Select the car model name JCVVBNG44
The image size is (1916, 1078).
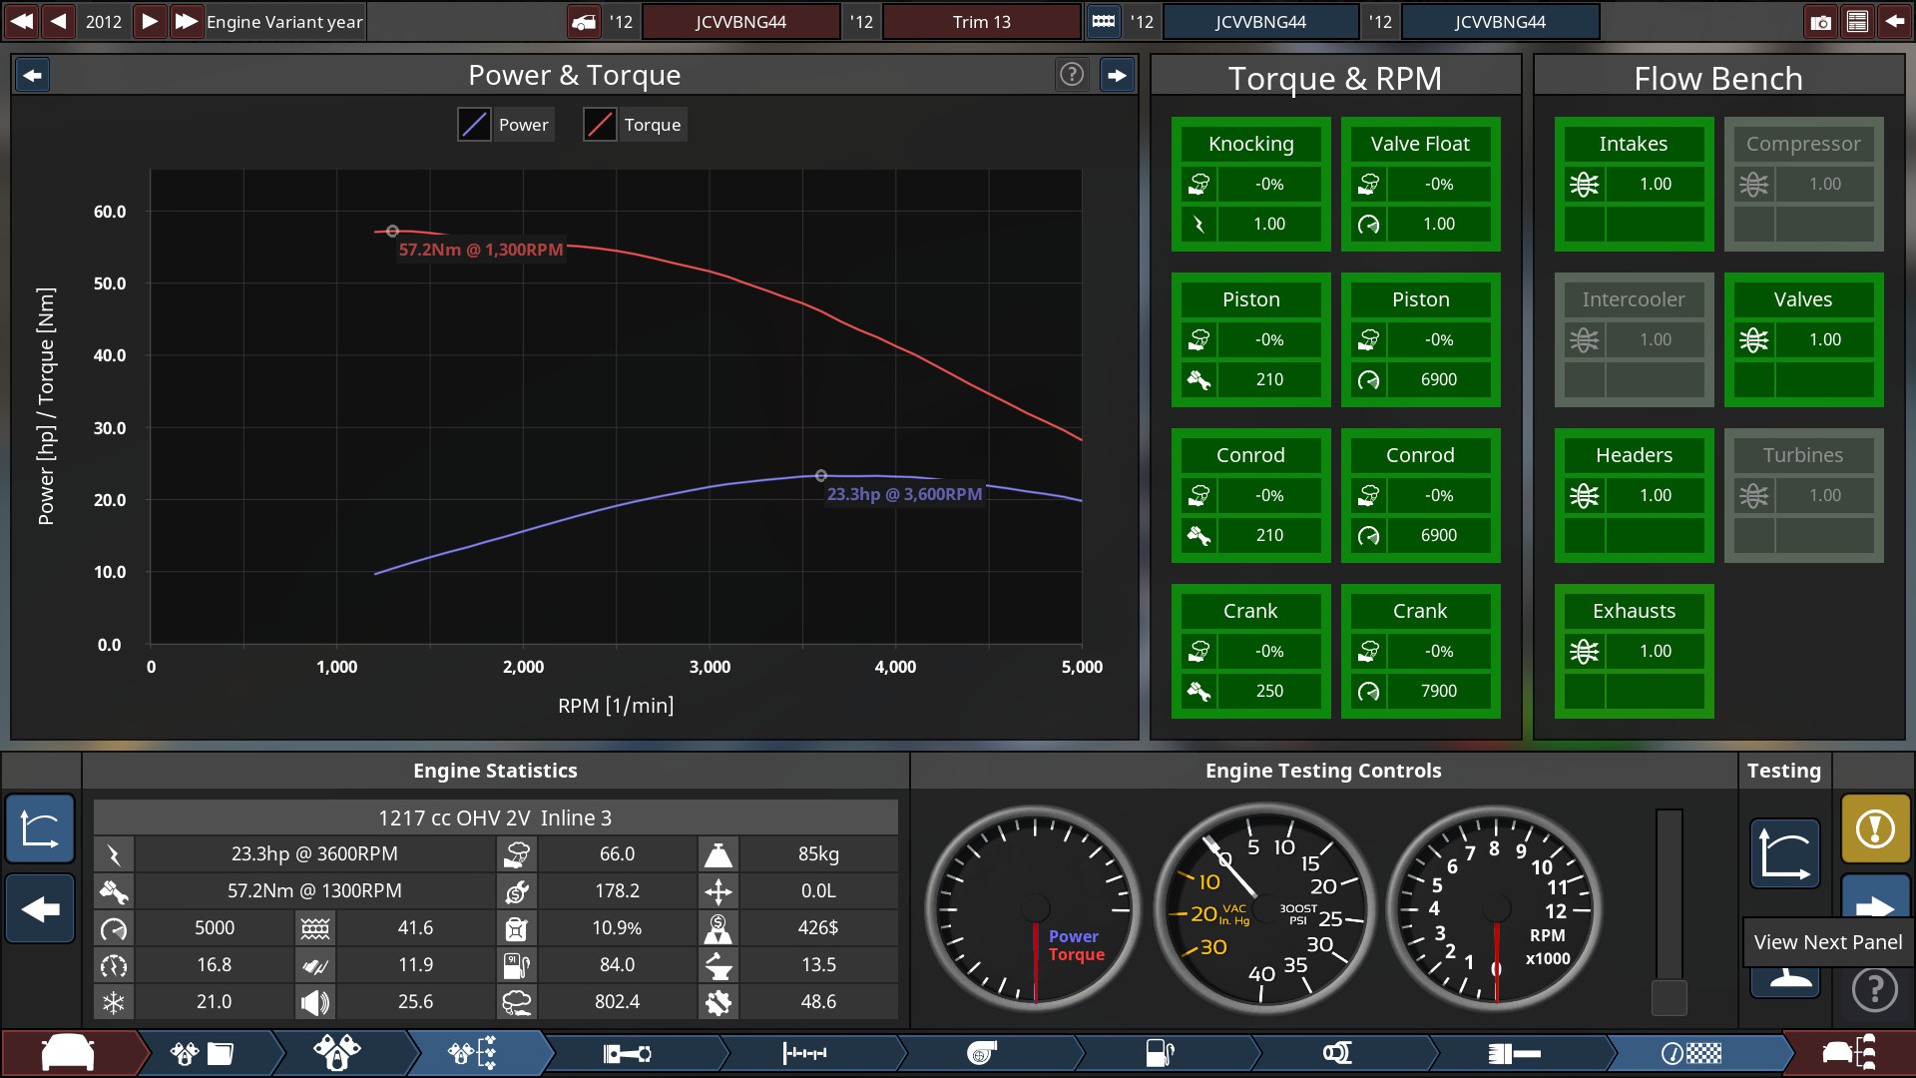click(x=740, y=21)
